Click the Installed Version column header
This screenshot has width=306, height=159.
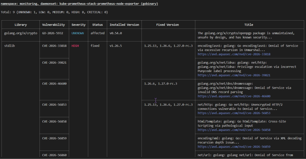124,25
